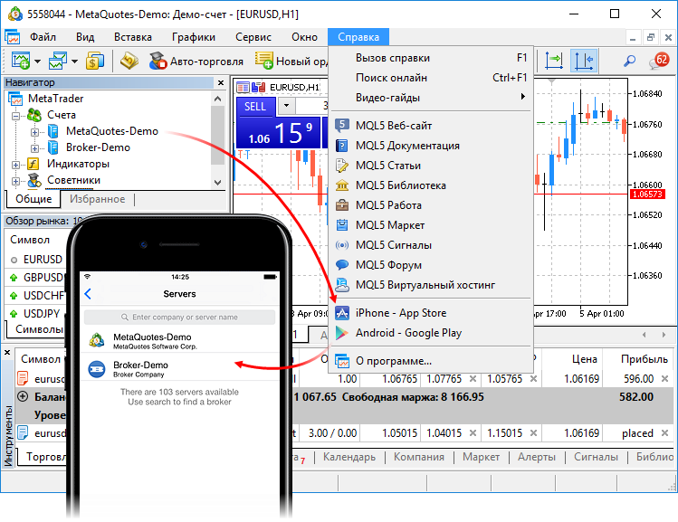Click the Navigator folder-star toolbar icon
This screenshot has width=678, height=522.
pyautogui.click(x=129, y=61)
